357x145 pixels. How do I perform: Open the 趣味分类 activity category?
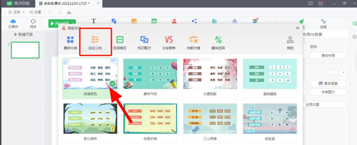pyautogui.click(x=70, y=42)
